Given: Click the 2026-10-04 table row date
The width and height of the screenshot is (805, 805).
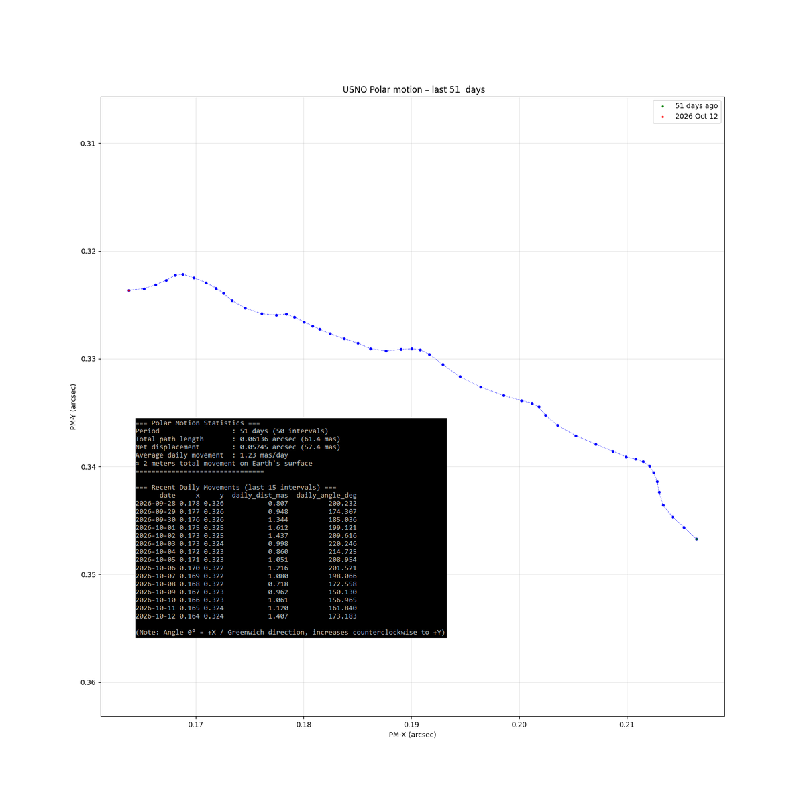Looking at the screenshot, I should coord(156,552).
